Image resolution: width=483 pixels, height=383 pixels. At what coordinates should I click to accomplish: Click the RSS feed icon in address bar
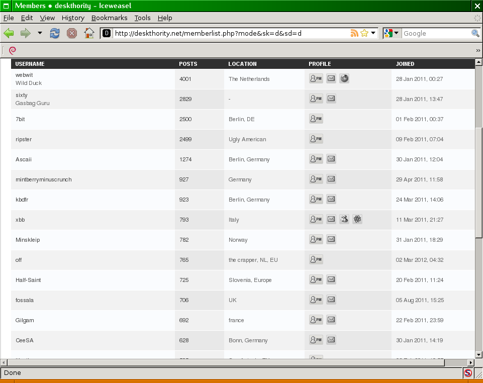[354, 33]
